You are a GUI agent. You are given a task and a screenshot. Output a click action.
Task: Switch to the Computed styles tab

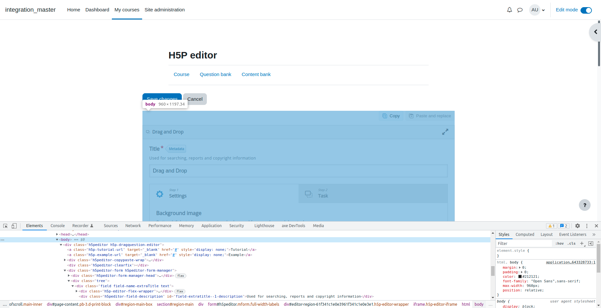(525, 235)
